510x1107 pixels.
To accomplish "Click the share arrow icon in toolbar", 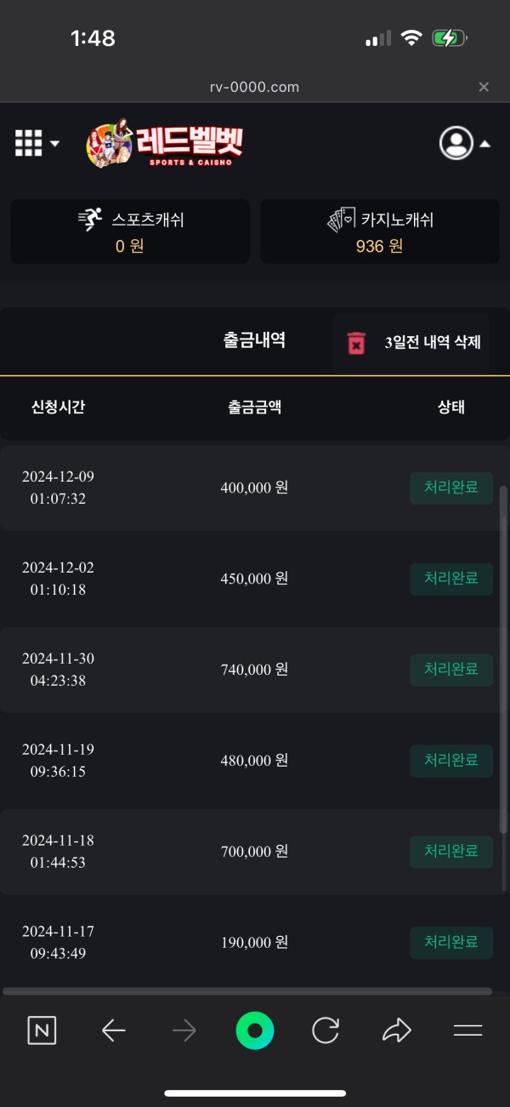I will pyautogui.click(x=396, y=1030).
